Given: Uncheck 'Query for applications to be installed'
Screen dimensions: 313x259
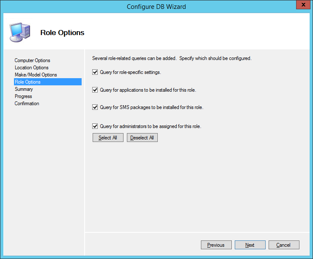Looking at the screenshot, I should coord(95,90).
